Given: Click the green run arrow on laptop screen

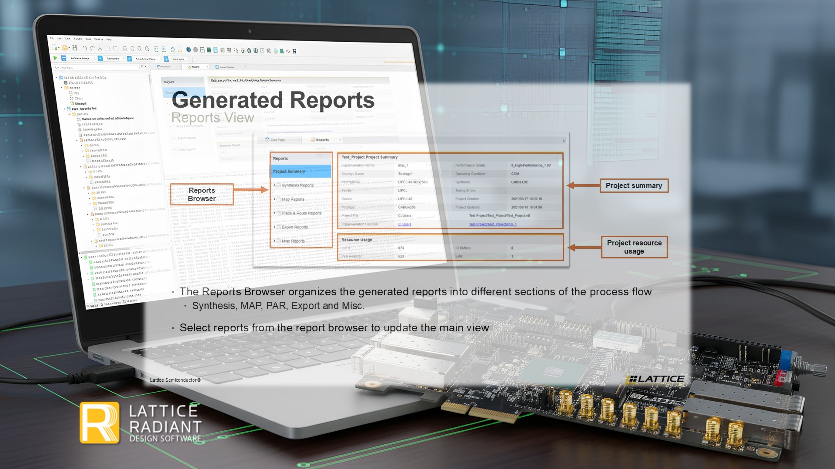Looking at the screenshot, I should (55, 58).
